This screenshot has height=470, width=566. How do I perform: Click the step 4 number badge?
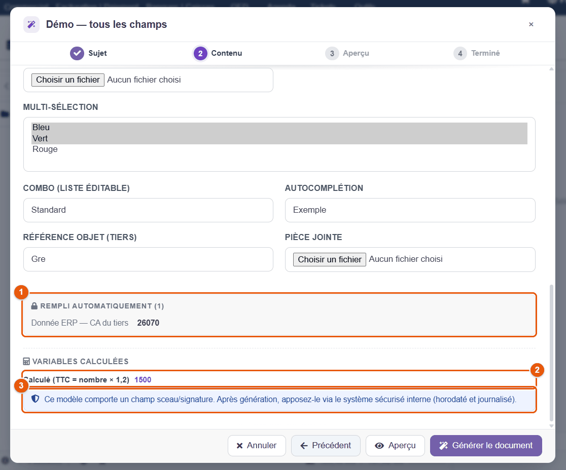point(460,53)
